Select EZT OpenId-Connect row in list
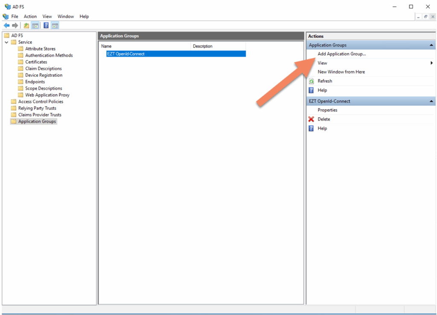The image size is (437, 315). (126, 54)
